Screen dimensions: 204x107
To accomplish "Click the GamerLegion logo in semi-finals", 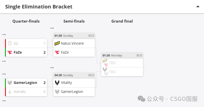I will 57,92.
